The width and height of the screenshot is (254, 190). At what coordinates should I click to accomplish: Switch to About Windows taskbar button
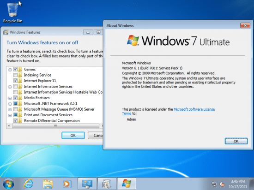(127, 184)
